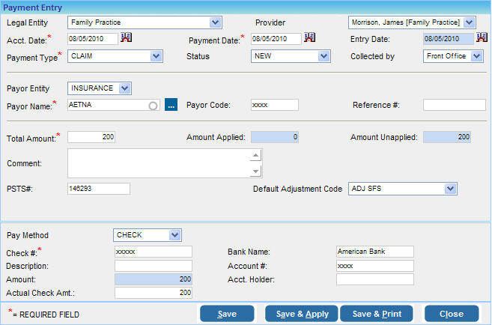Click the Bank Name field

click(375, 252)
